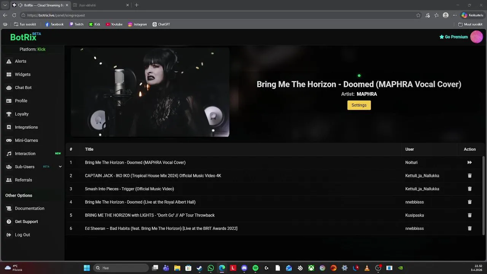
Task: Click the Go Premium link
Action: pos(454,37)
